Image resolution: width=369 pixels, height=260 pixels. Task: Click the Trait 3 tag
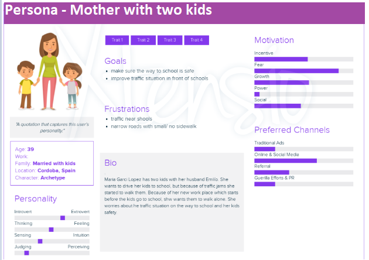tap(170, 40)
